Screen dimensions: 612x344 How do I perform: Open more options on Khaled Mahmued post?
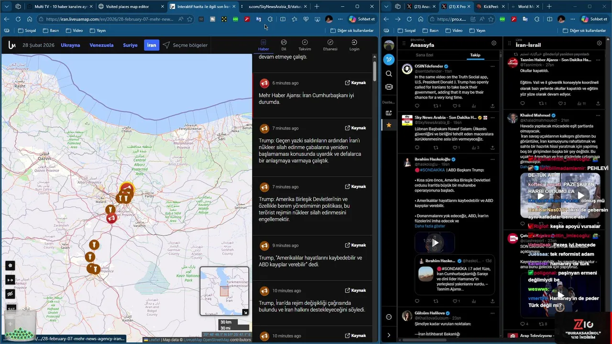pos(598,116)
